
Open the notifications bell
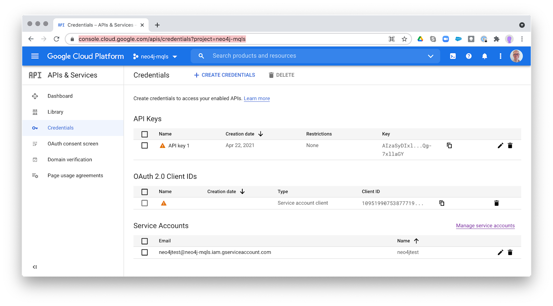(485, 56)
